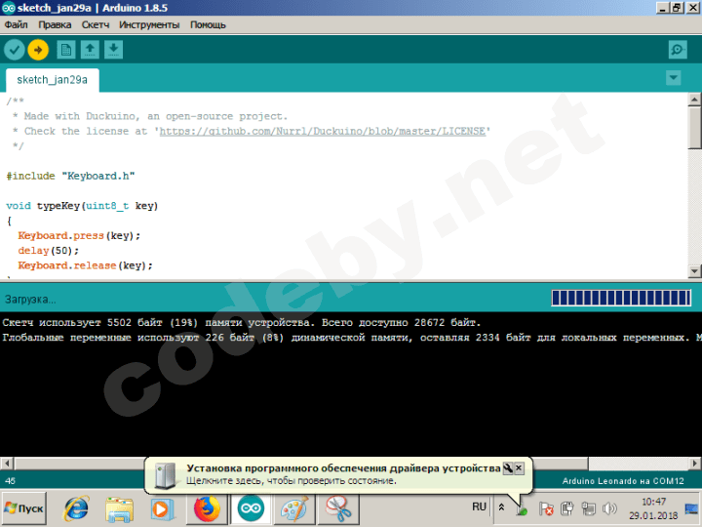
Task: Close the driver installation balloon
Action: pos(519,468)
